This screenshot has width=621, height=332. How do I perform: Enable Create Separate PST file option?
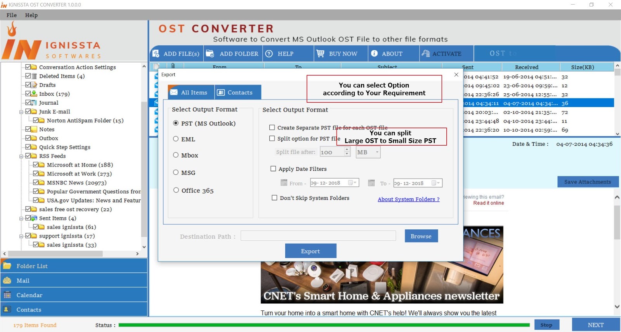pyautogui.click(x=272, y=127)
